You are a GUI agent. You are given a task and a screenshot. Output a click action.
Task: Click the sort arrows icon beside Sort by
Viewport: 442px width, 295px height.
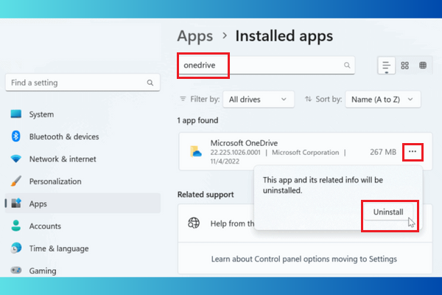click(x=308, y=99)
